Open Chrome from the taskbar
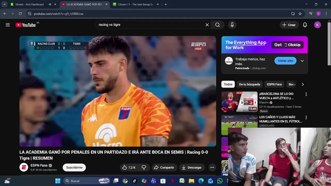The height and width of the screenshot is (186, 331). 125,181
